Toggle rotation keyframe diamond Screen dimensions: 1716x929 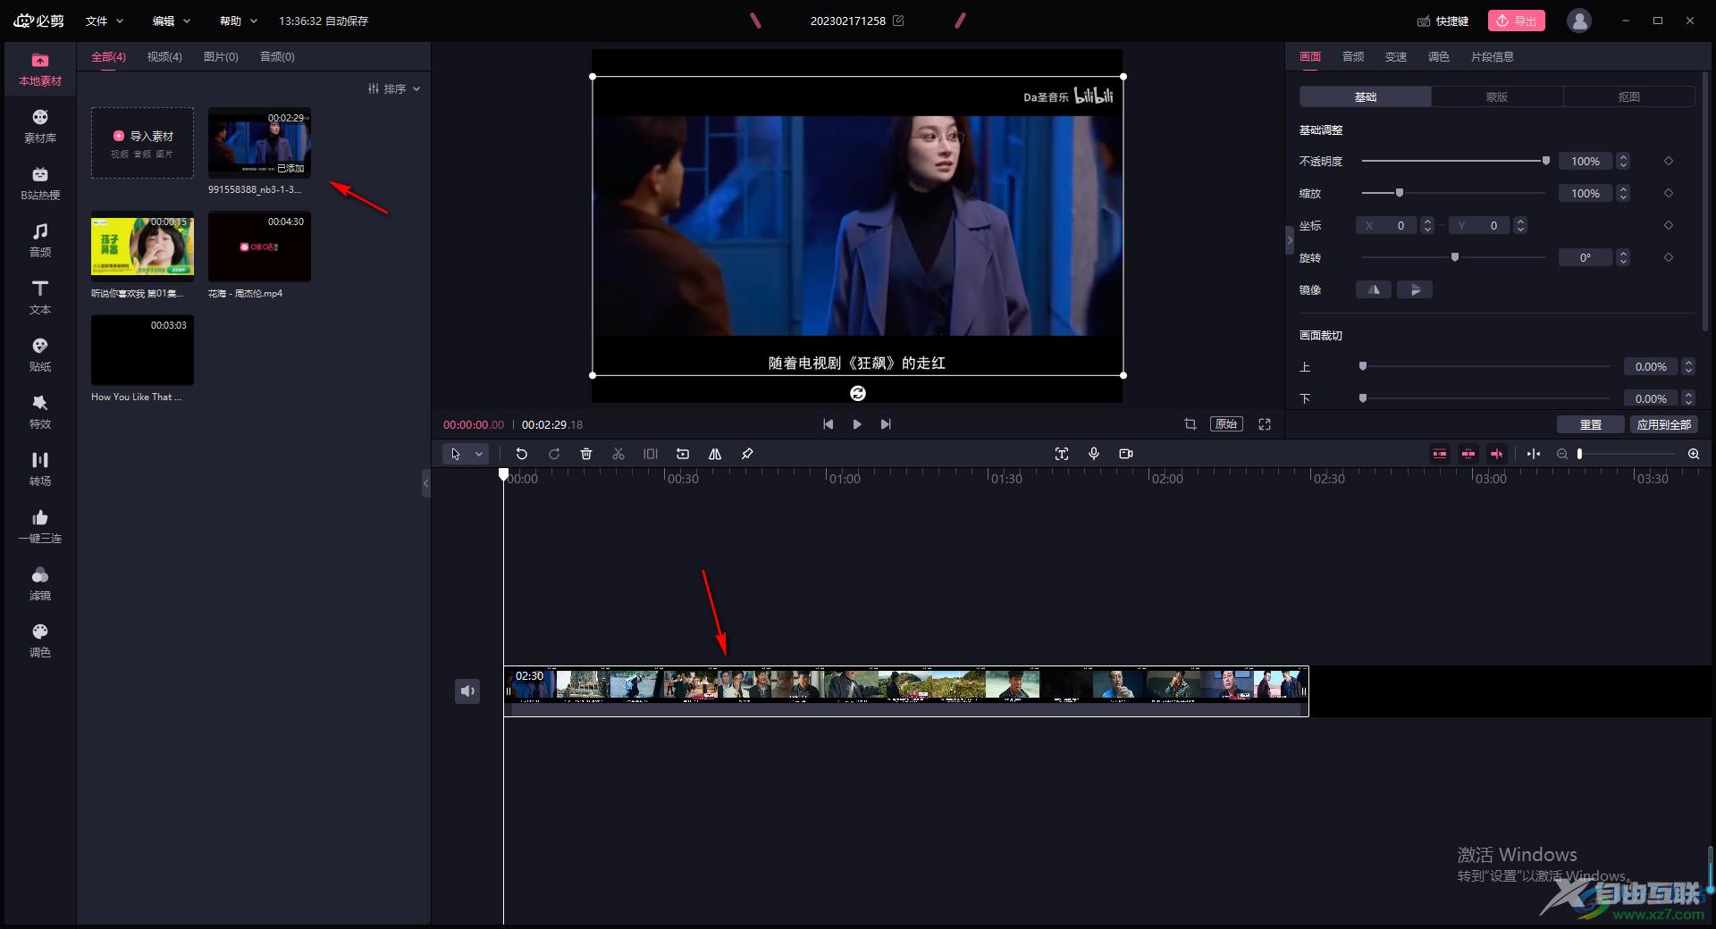[x=1669, y=257]
